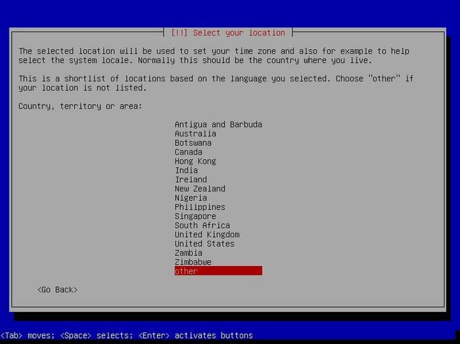Select Singapore entry
The height and width of the screenshot is (344, 460).
coord(195,216)
